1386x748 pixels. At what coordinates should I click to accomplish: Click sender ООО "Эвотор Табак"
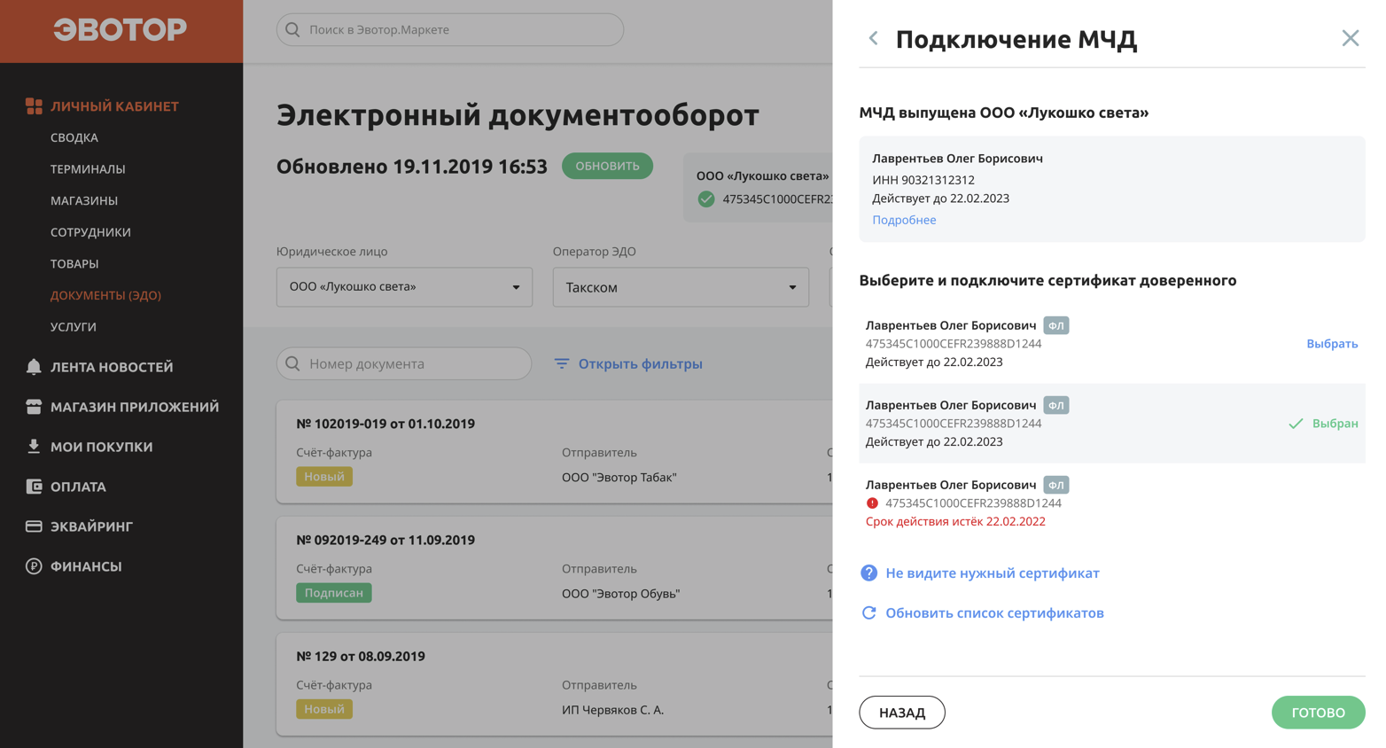619,478
